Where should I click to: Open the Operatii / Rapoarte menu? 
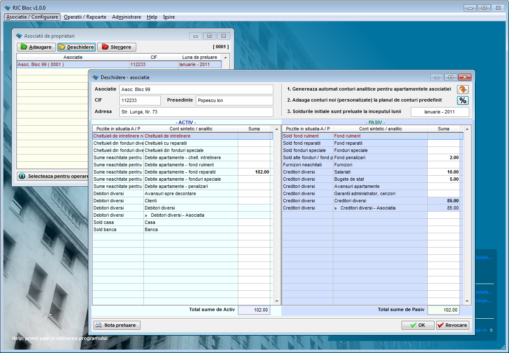click(x=85, y=17)
